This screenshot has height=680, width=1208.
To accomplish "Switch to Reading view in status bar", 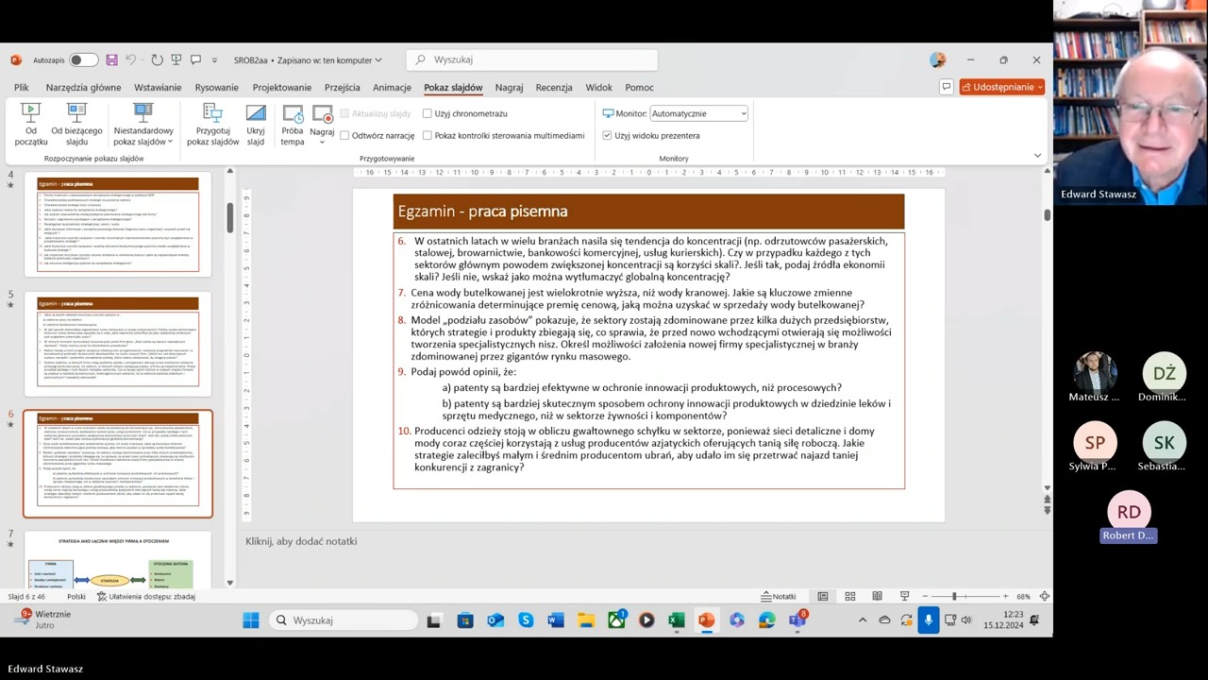I will tap(877, 597).
